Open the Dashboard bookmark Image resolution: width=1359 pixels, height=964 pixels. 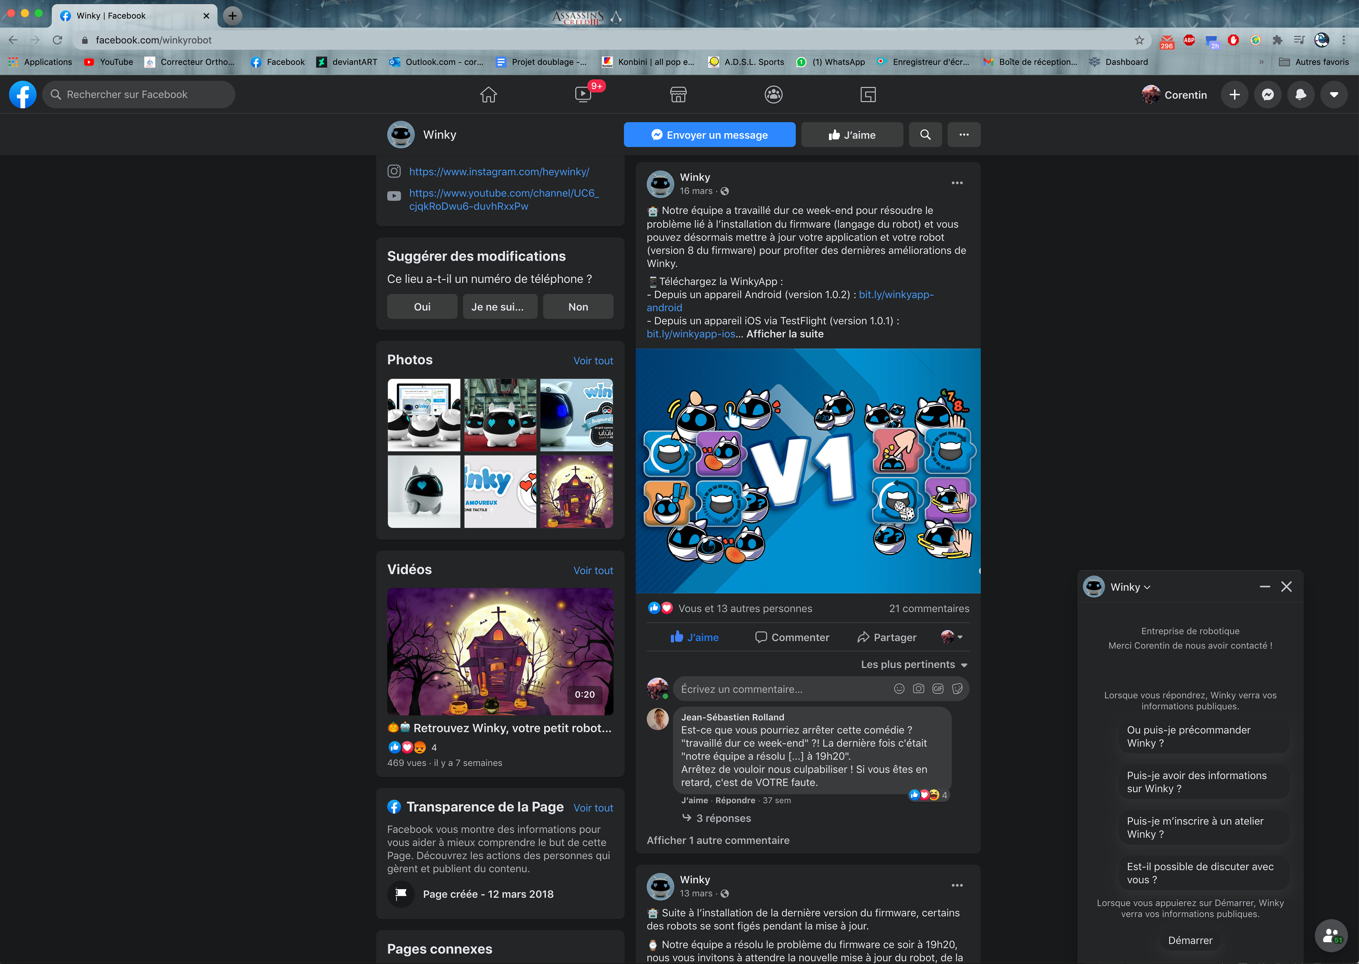click(x=1119, y=62)
